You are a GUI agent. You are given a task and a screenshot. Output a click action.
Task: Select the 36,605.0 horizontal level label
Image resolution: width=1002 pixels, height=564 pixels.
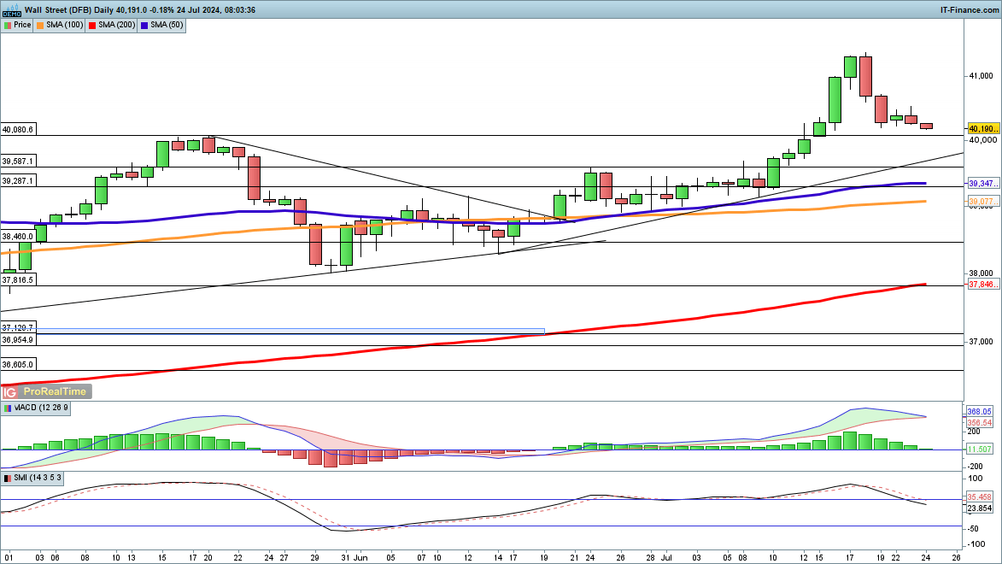[x=18, y=365]
